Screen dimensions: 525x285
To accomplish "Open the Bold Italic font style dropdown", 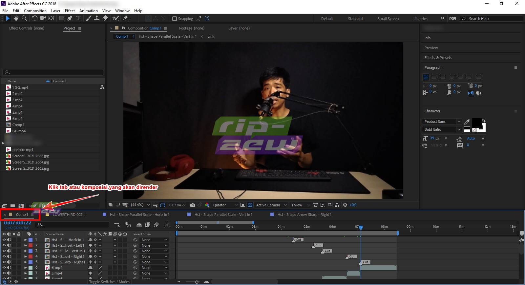I will point(442,129).
